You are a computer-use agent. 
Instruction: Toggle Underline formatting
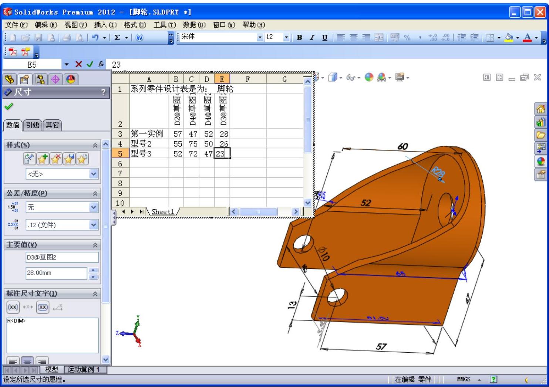tap(324, 37)
